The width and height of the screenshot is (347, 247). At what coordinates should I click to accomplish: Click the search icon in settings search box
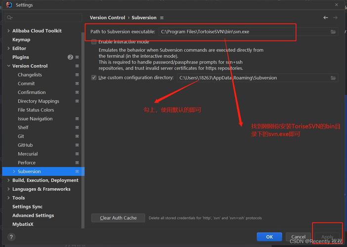pyautogui.click(x=9, y=18)
